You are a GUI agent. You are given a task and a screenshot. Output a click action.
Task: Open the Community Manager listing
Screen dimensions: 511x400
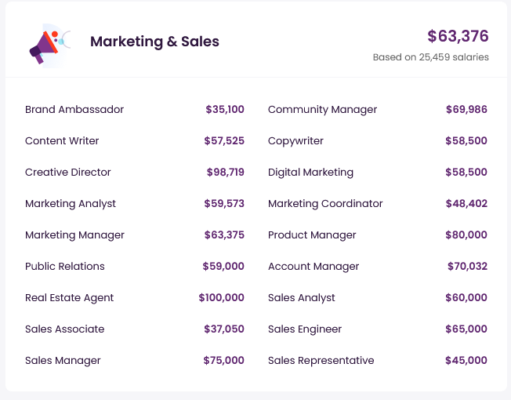322,110
